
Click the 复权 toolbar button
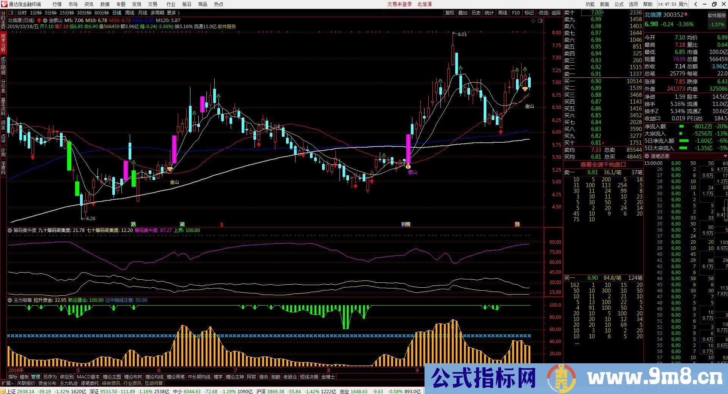(x=450, y=13)
